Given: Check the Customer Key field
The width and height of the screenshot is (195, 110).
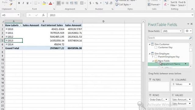Looking at the screenshot, I should tap(156, 47).
